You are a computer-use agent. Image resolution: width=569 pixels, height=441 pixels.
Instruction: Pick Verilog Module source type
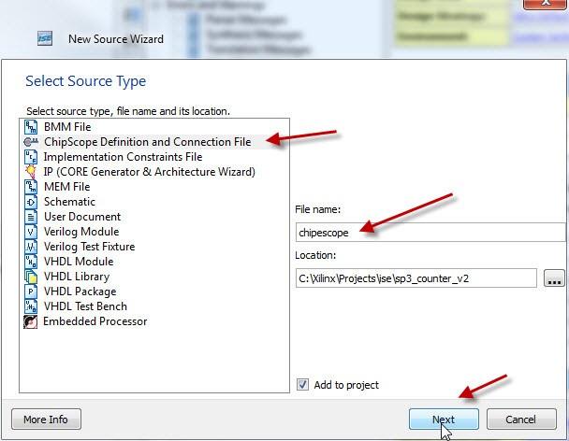click(81, 232)
